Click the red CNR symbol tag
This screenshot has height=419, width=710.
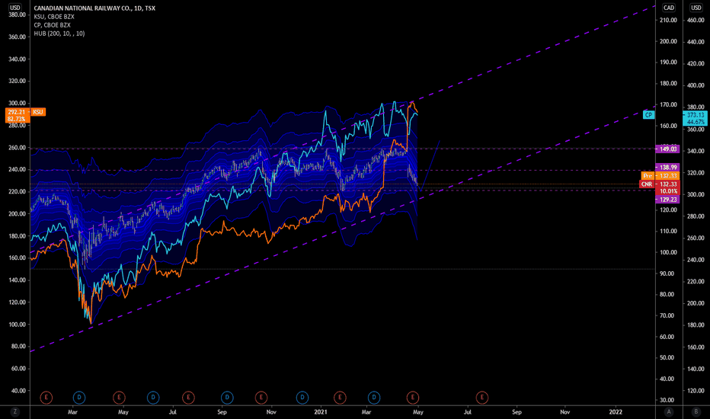[x=647, y=184]
